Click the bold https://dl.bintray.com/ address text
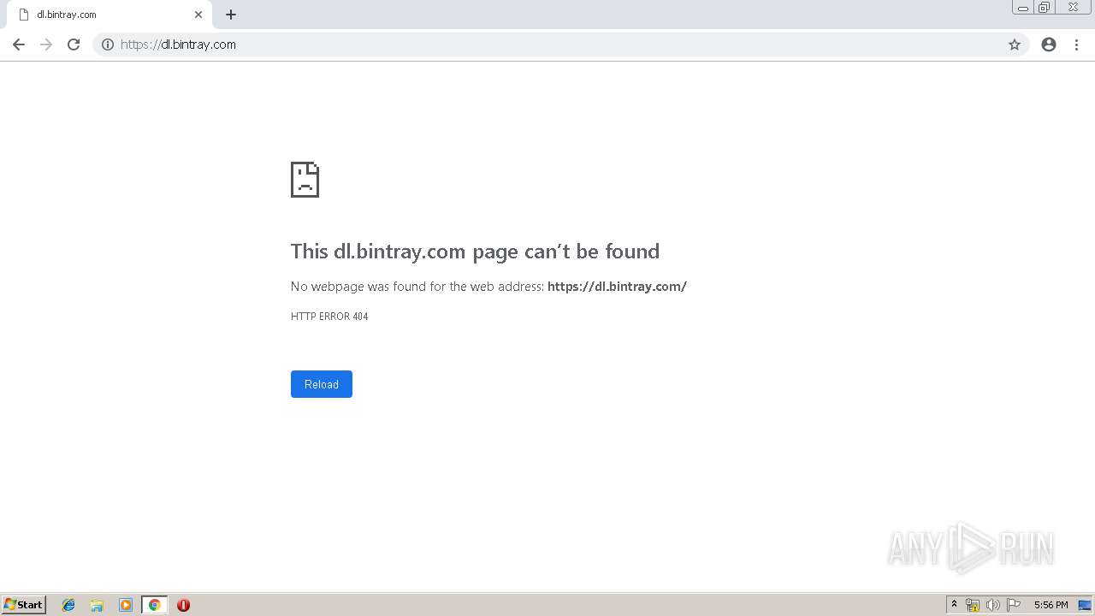 pyautogui.click(x=617, y=287)
